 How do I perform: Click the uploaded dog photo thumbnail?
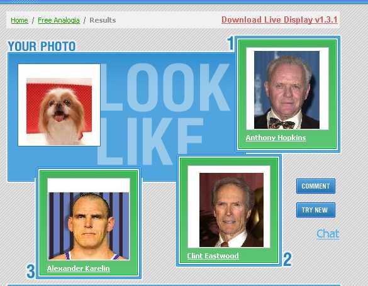click(x=59, y=111)
